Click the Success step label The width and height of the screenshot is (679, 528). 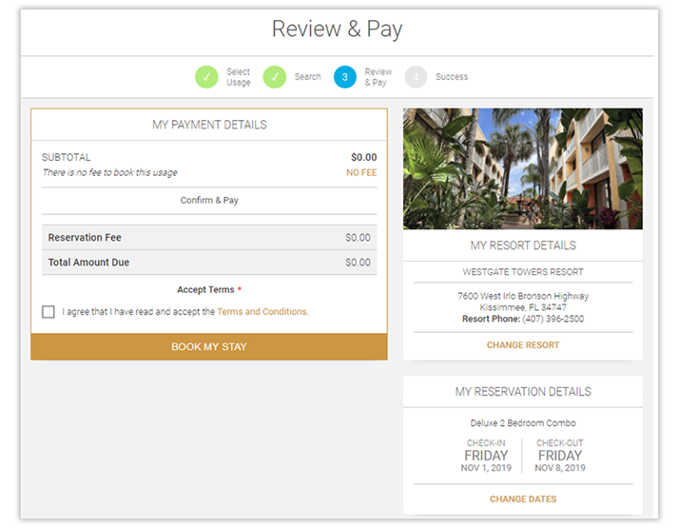pyautogui.click(x=452, y=77)
